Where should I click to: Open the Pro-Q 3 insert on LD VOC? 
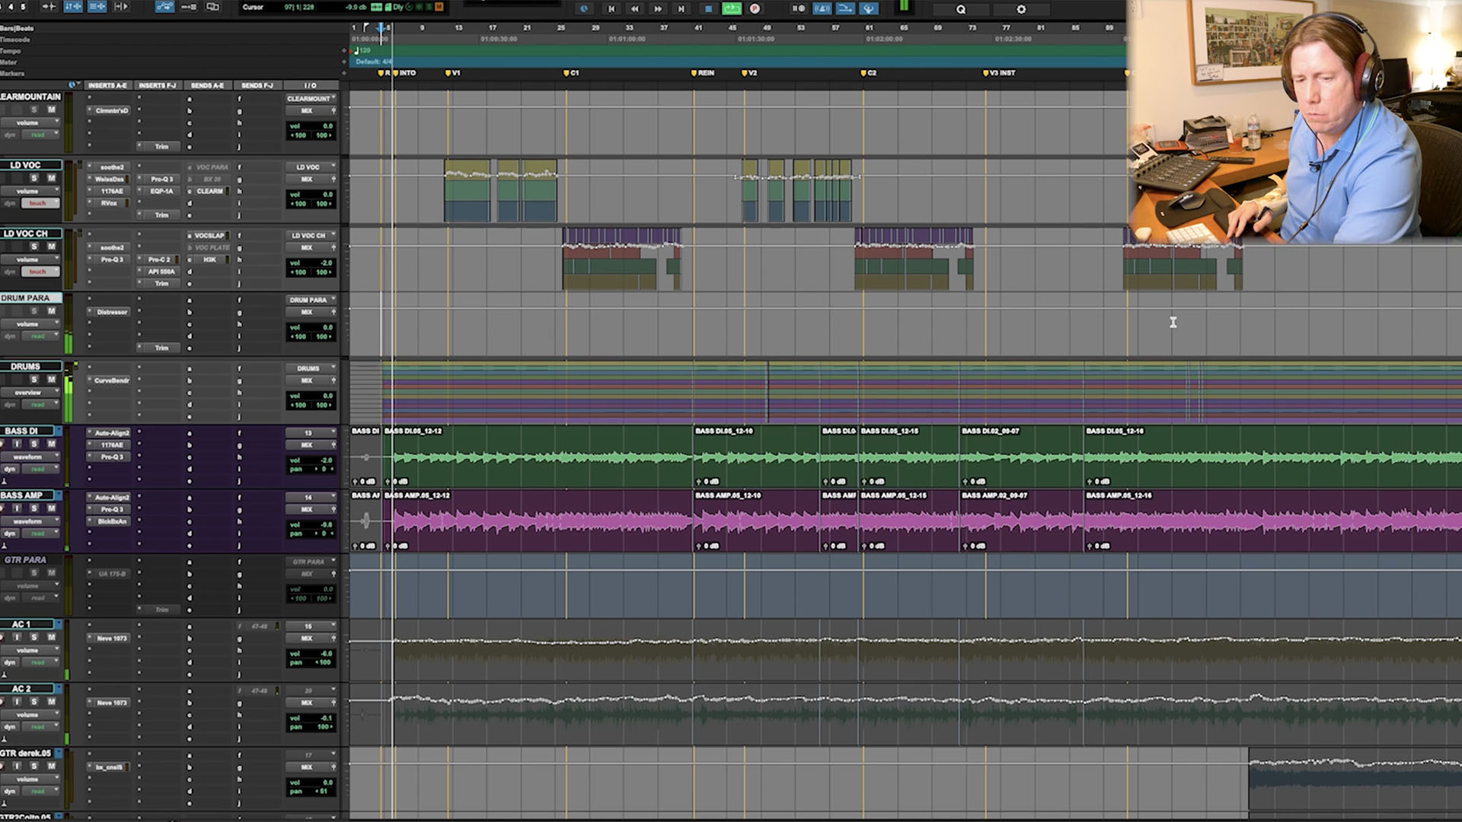[x=161, y=180]
